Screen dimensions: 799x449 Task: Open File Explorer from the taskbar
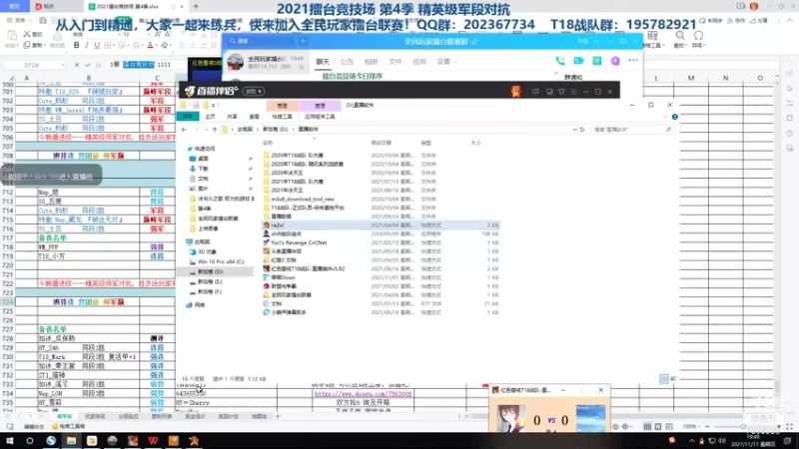click(x=71, y=440)
